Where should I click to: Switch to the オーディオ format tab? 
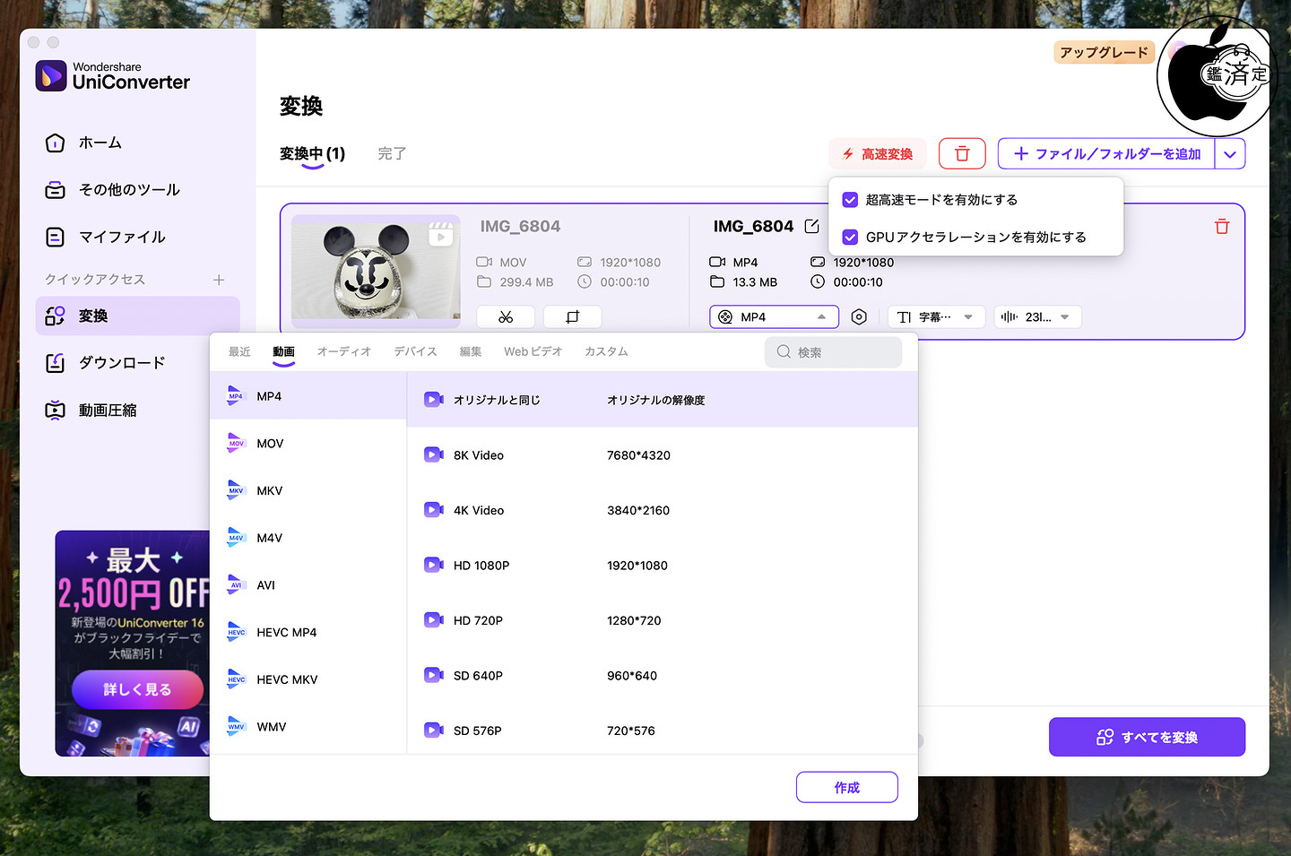pyautogui.click(x=343, y=351)
